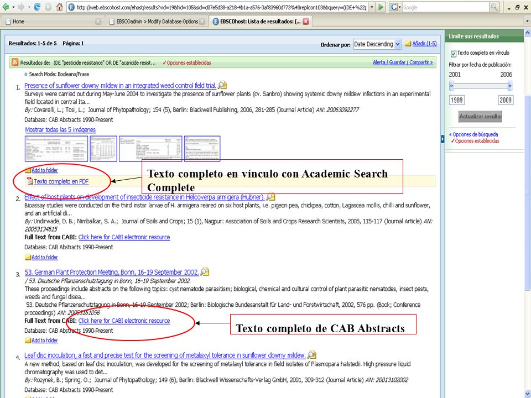Click the RSS feed icon beside Resultados de
Viewport: 531px width, 398px height.
[15, 62]
